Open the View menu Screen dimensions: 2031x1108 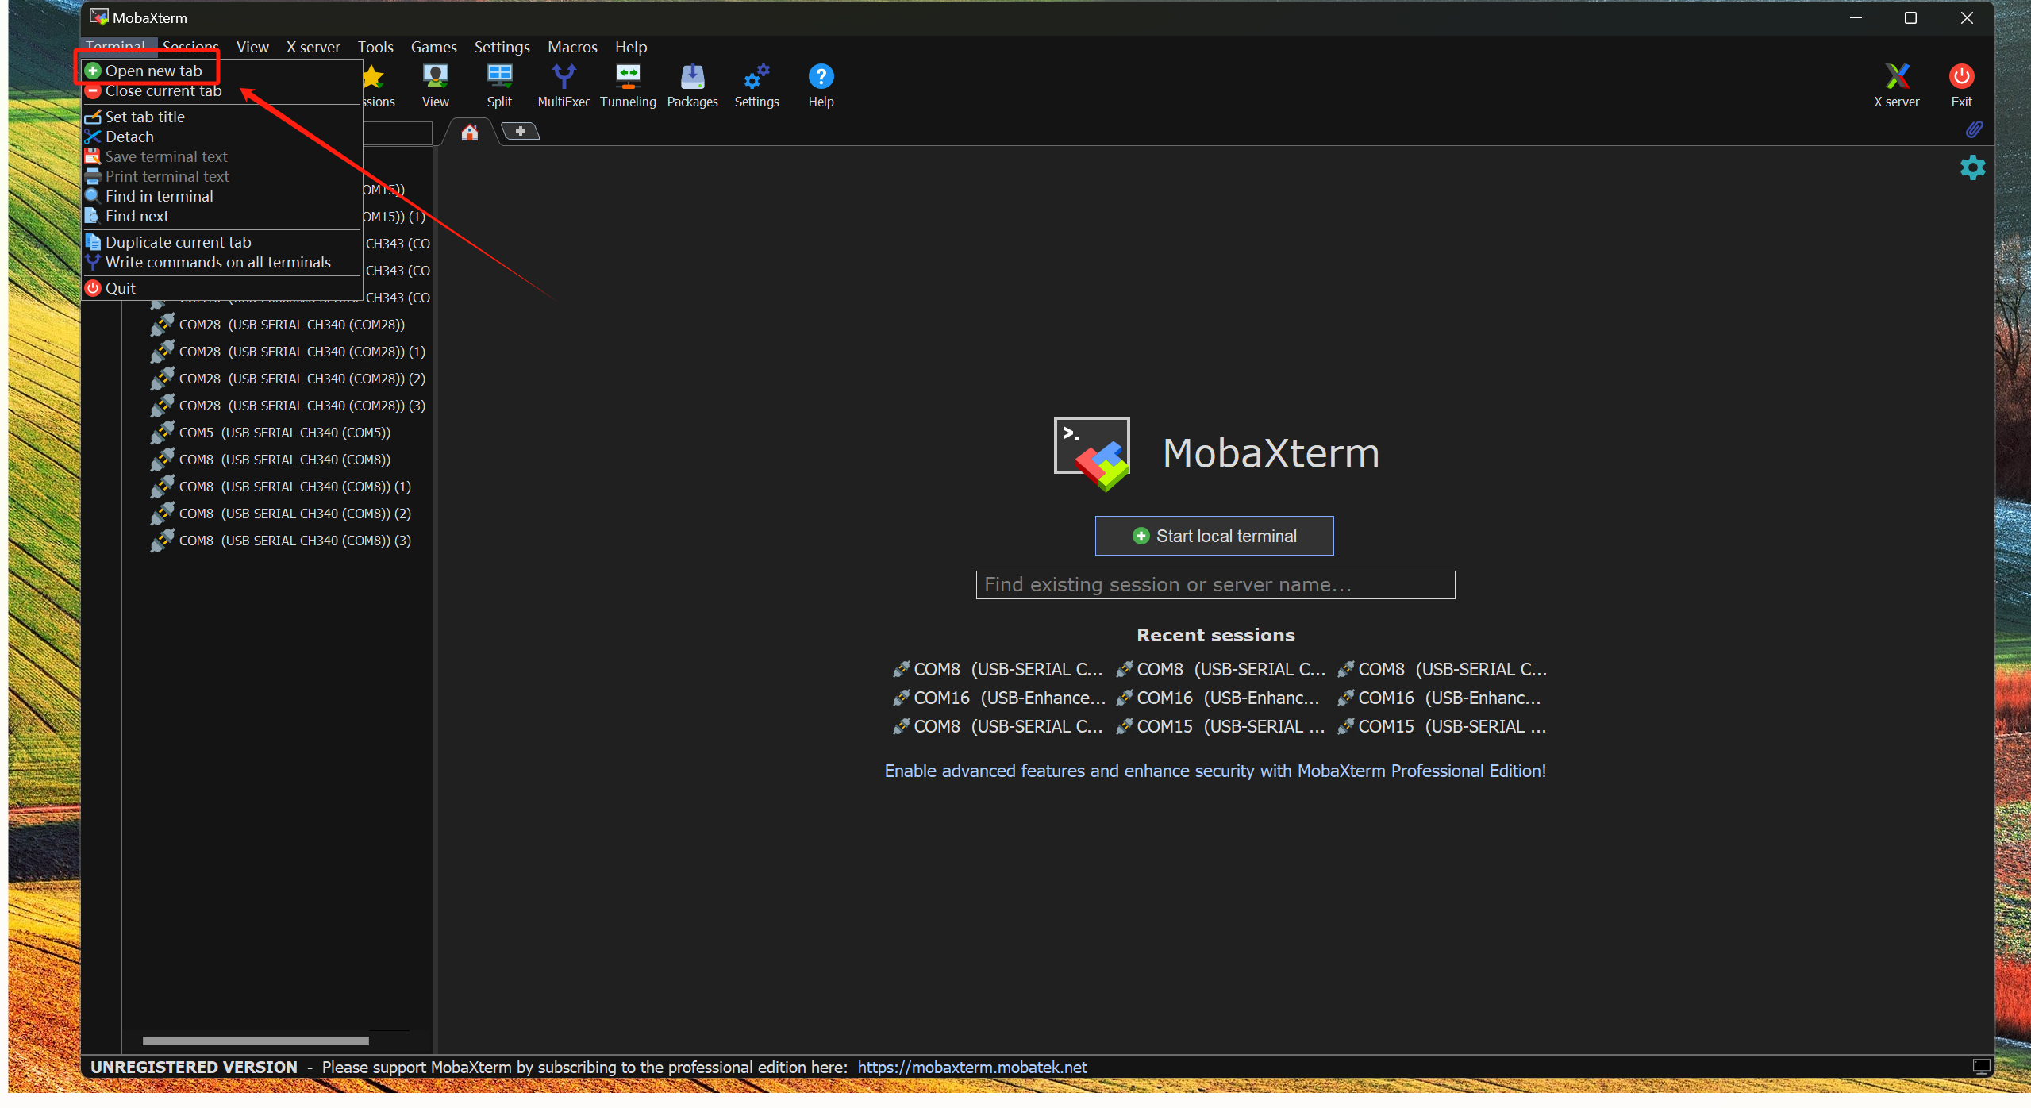pyautogui.click(x=252, y=47)
